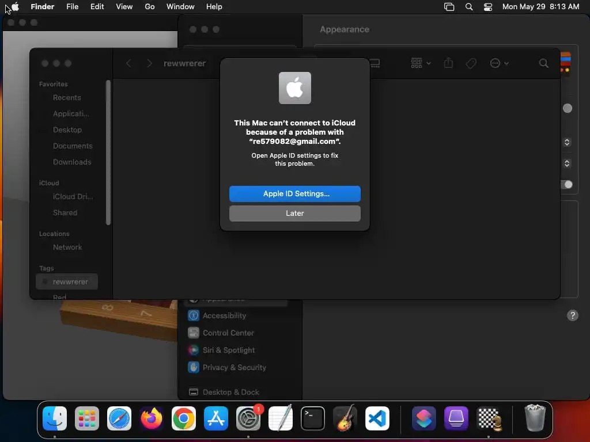Open the Finder group-by dropdown
The height and width of the screenshot is (442, 590).
point(421,63)
